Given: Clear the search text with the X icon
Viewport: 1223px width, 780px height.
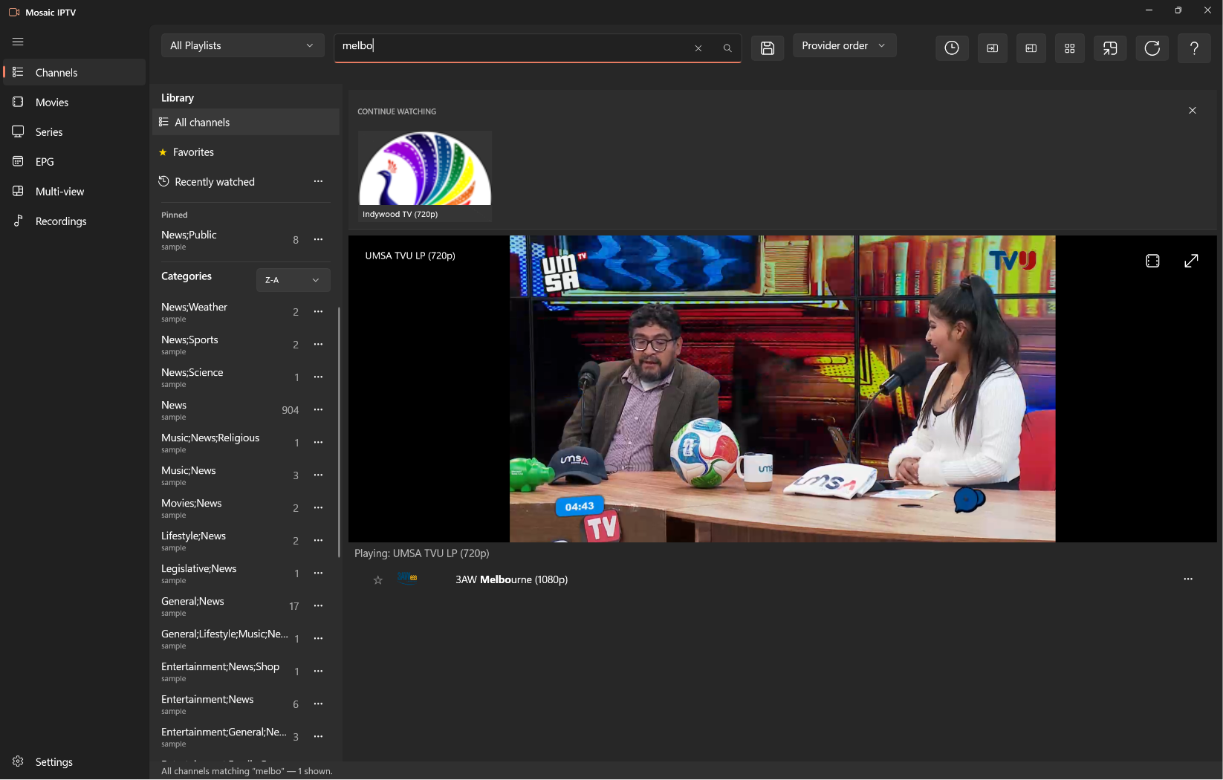Looking at the screenshot, I should point(698,48).
